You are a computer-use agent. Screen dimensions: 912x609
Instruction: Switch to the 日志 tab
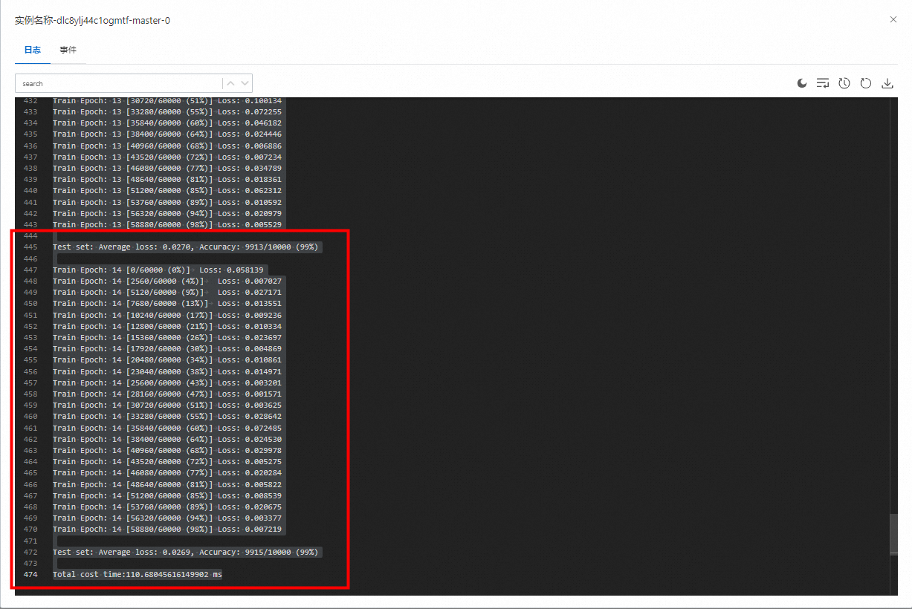(32, 50)
